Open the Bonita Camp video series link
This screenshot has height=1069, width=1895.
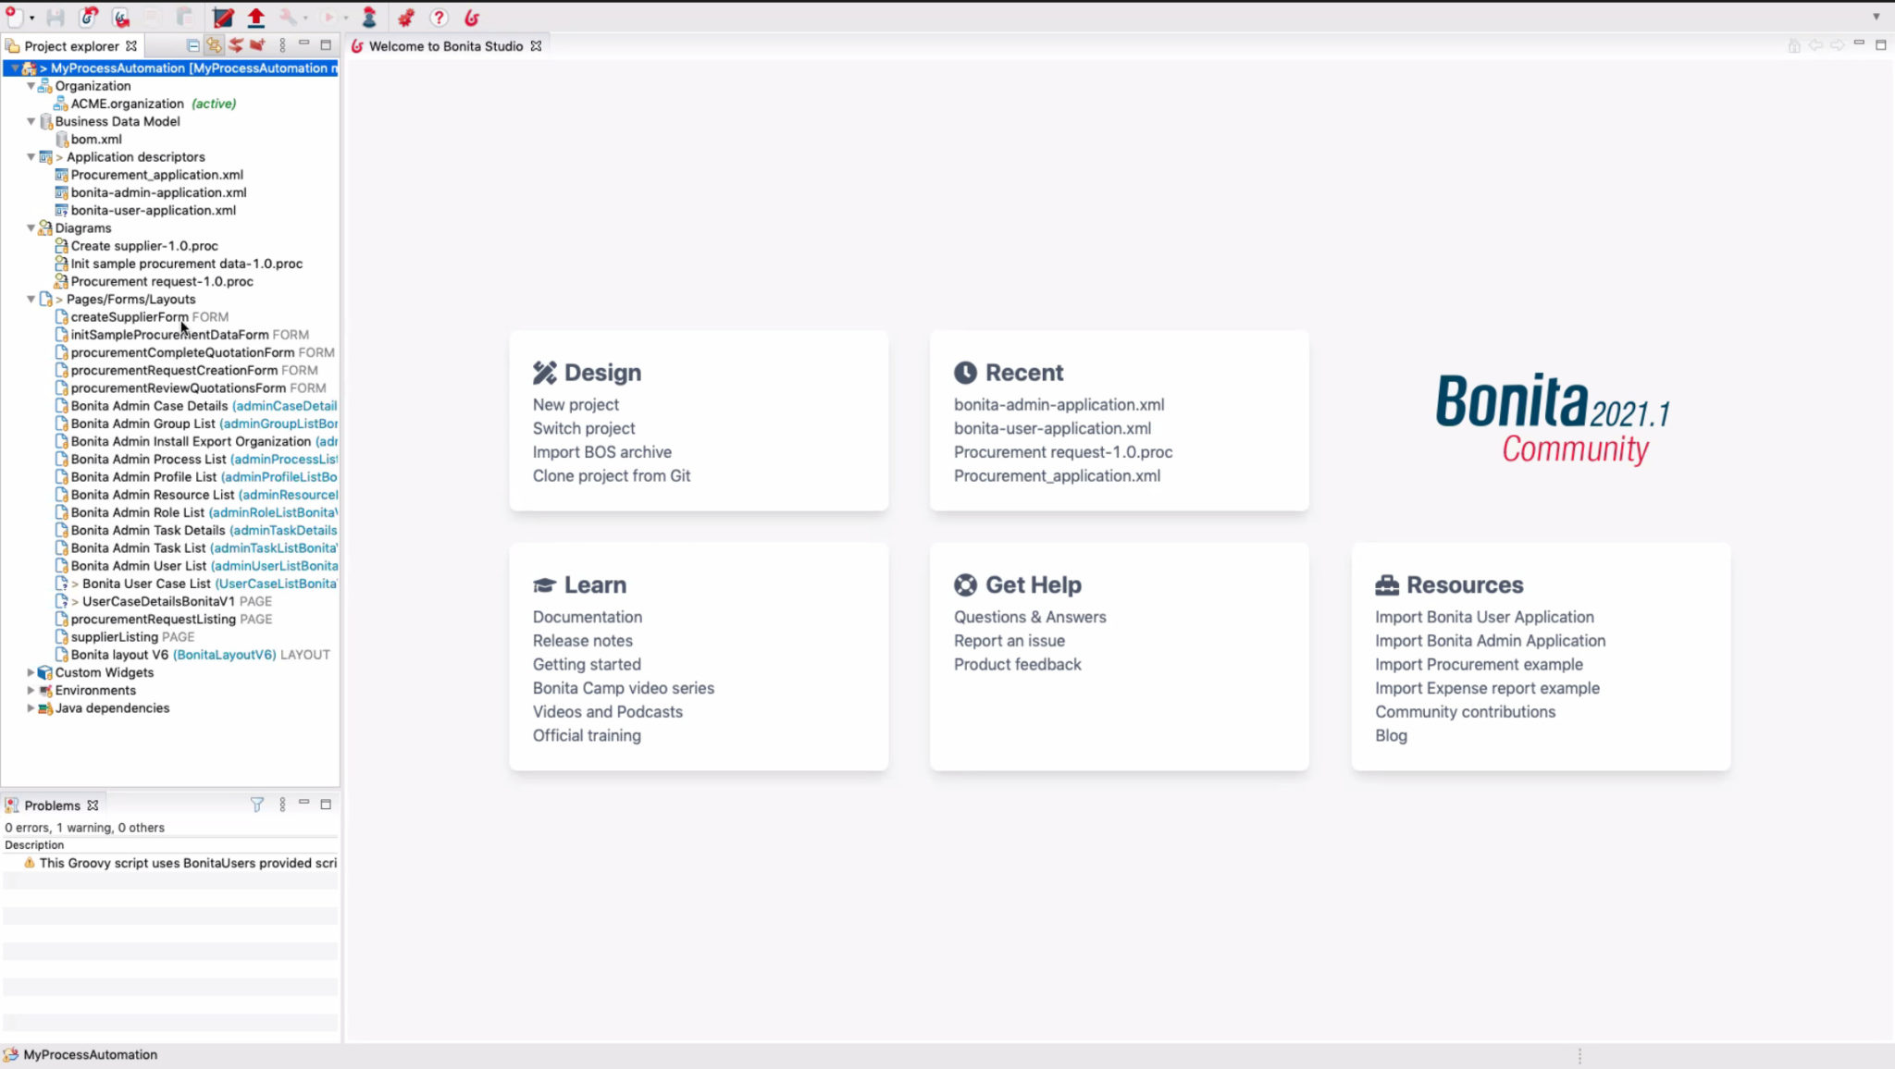point(623,687)
